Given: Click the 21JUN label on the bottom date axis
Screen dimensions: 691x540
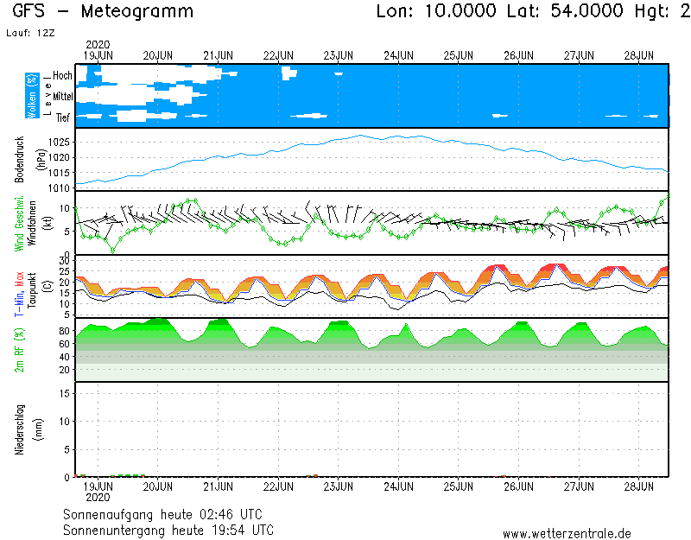Looking at the screenshot, I should [218, 486].
